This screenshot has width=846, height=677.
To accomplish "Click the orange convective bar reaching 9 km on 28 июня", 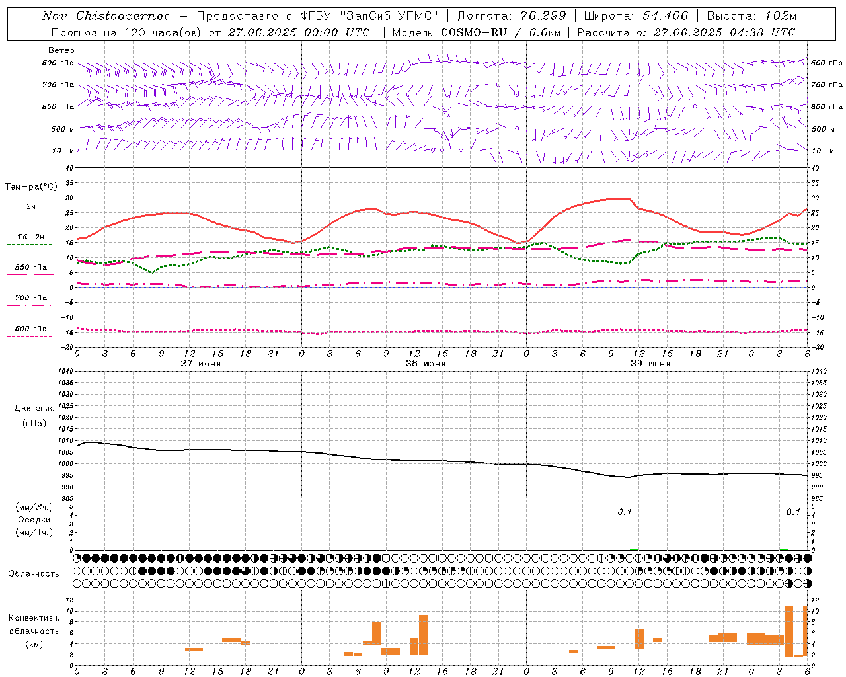I will 424,635.
